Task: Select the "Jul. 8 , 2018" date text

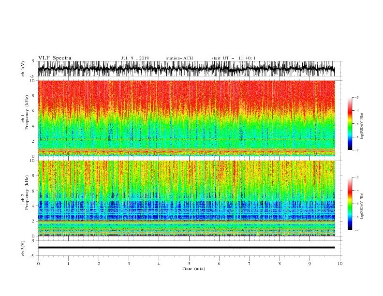Action: 135,58
